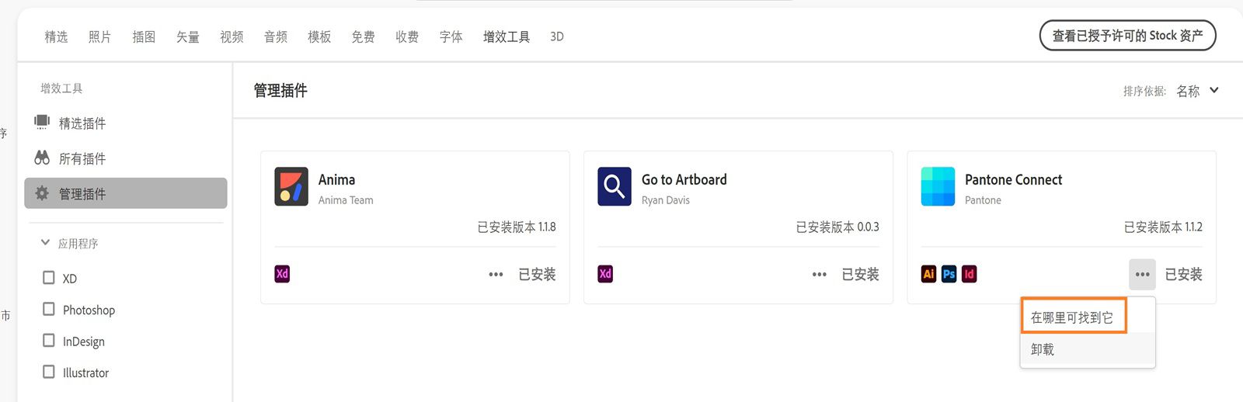This screenshot has width=1243, height=402.
Task: Switch to the 免费 tab
Action: tap(363, 36)
